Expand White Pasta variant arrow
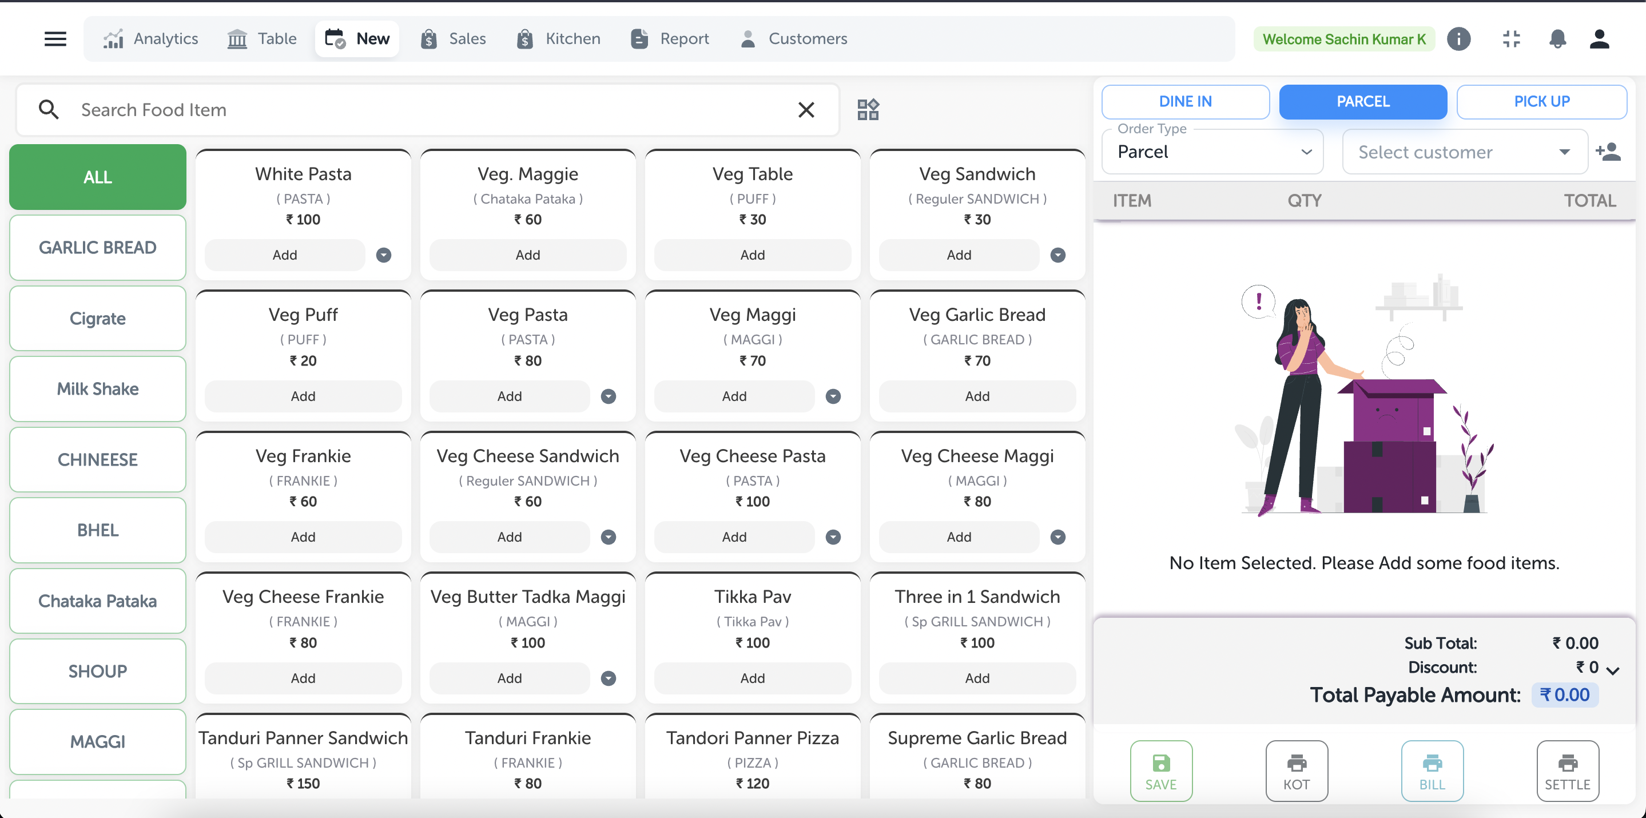The width and height of the screenshot is (1646, 818). 383,255
